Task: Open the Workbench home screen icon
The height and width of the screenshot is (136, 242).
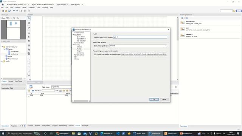Action: click(3, 5)
